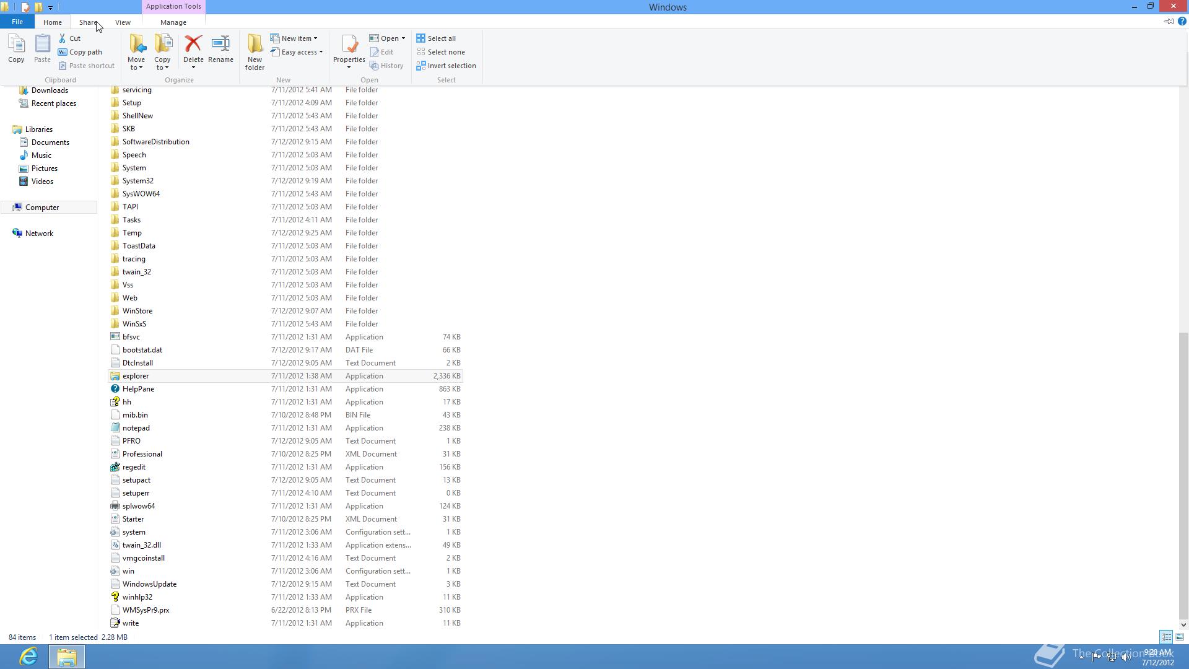
Task: Switch to the Home ribbon tab
Action: [53, 22]
